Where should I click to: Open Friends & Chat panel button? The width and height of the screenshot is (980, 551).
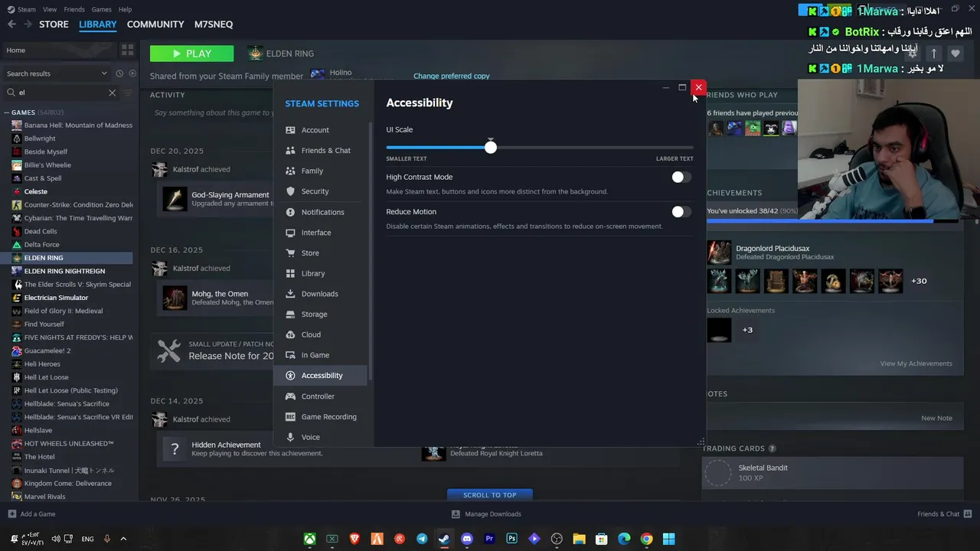click(x=944, y=514)
